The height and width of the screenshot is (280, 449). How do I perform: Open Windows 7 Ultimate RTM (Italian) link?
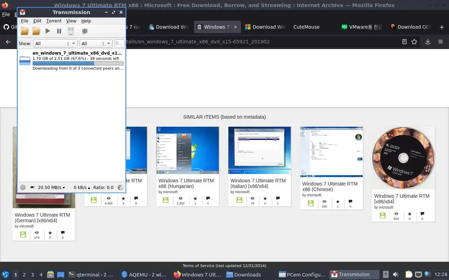[x=258, y=183]
